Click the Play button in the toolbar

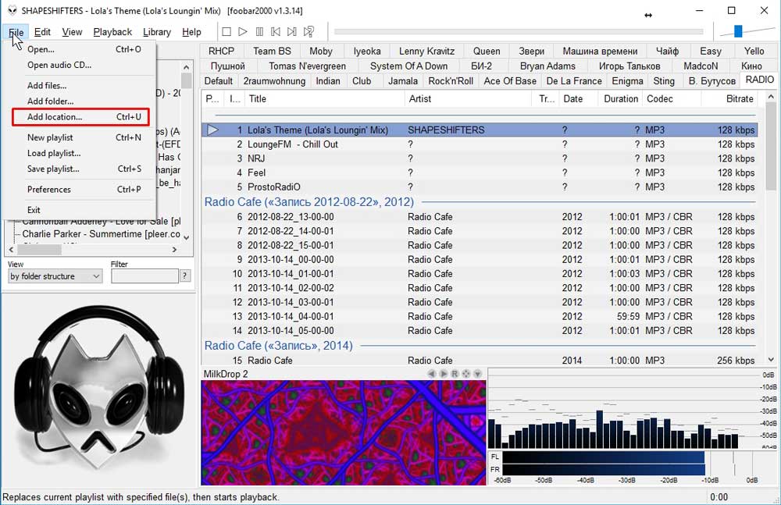pyautogui.click(x=243, y=32)
